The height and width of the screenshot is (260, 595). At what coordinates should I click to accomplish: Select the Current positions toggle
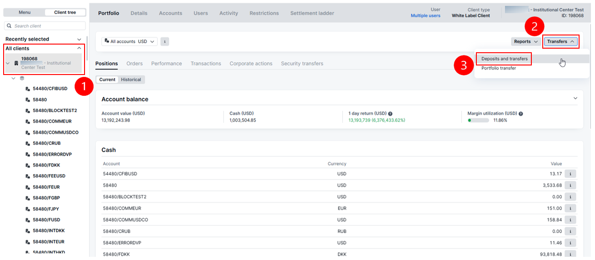point(107,80)
